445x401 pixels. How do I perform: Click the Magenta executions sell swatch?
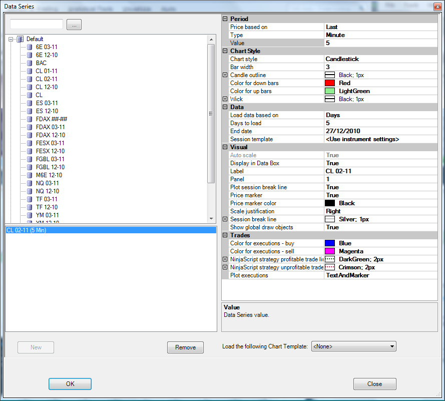[330, 251]
